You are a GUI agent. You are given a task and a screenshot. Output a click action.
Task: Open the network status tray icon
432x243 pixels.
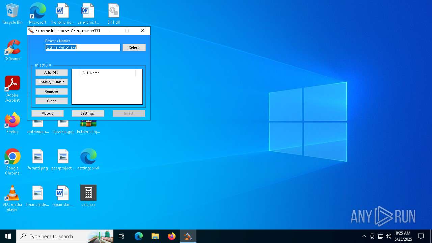[x=380, y=236]
